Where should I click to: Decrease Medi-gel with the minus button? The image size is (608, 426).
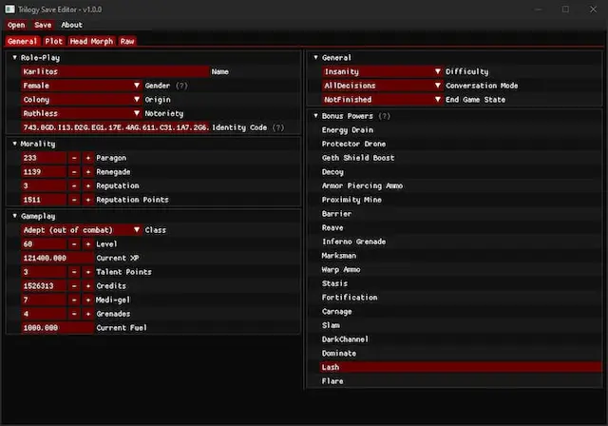pos(74,300)
